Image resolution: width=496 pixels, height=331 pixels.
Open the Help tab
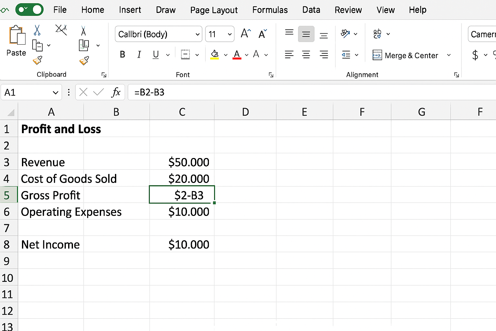pos(418,10)
